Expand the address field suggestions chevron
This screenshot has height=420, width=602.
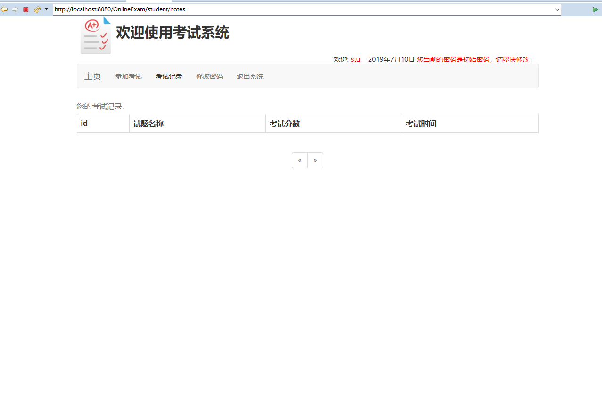(556, 9)
